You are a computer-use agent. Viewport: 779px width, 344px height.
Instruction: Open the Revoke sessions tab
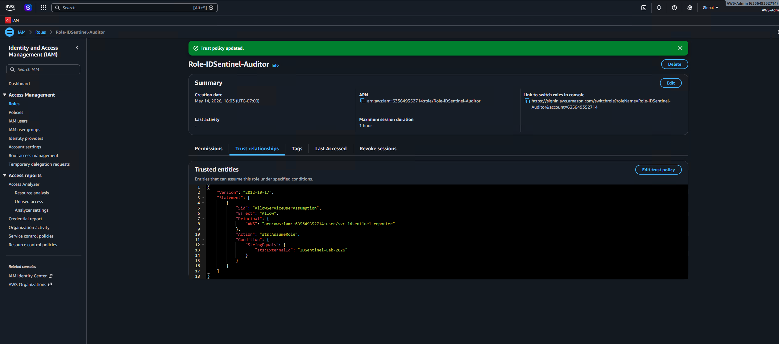tap(378, 149)
